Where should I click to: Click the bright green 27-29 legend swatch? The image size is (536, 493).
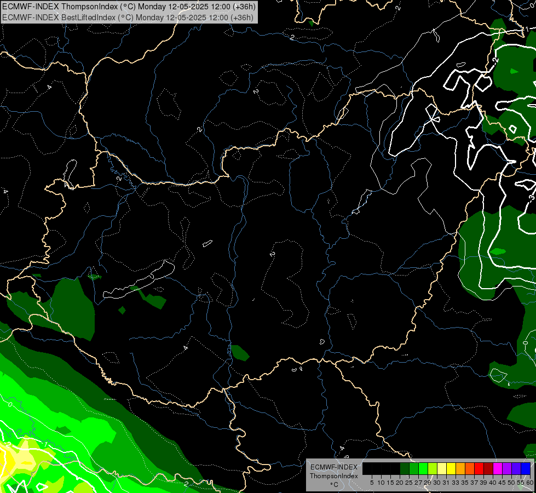tap(423, 468)
